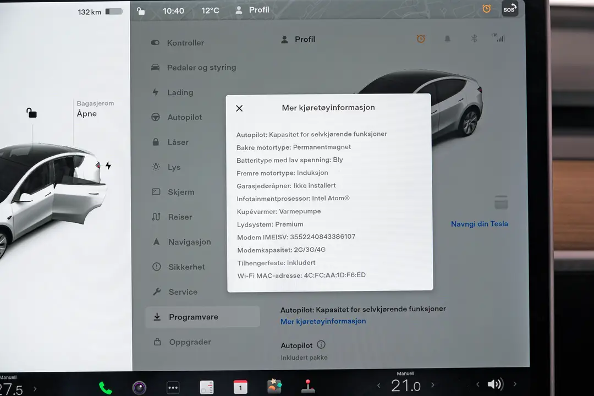Open the Låser menu
594x396 pixels.
click(170, 142)
